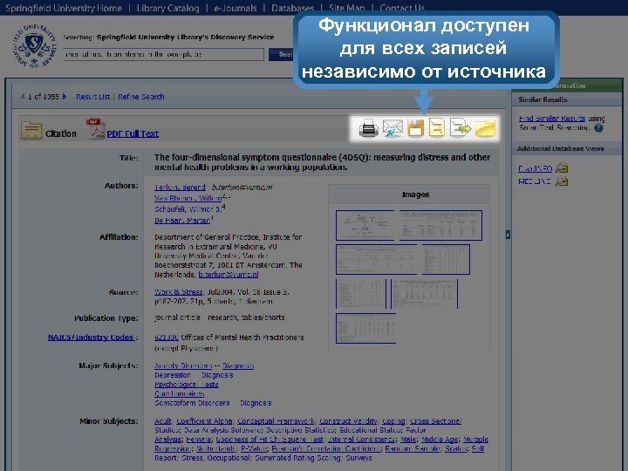The image size is (628, 471).
Task: Open top-right table image thumbnail
Action: click(x=440, y=225)
